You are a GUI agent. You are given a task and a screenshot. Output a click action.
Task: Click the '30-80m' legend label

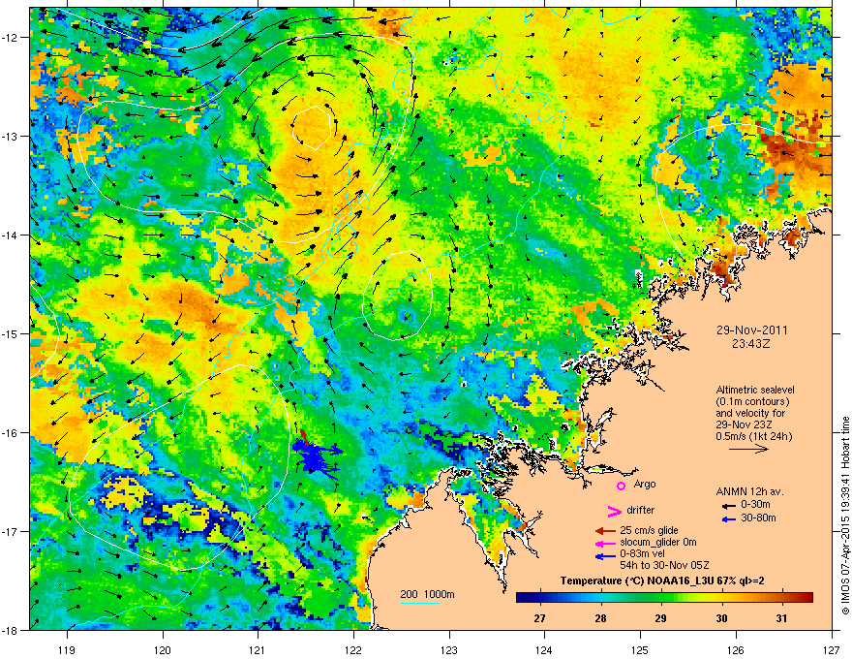[758, 518]
